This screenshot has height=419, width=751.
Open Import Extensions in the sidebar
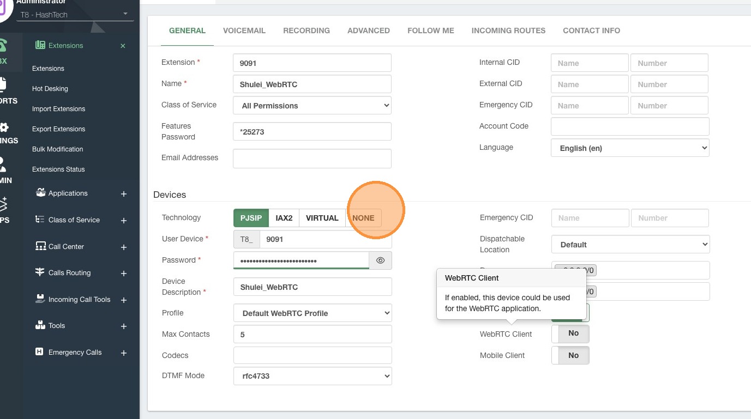pyautogui.click(x=59, y=109)
